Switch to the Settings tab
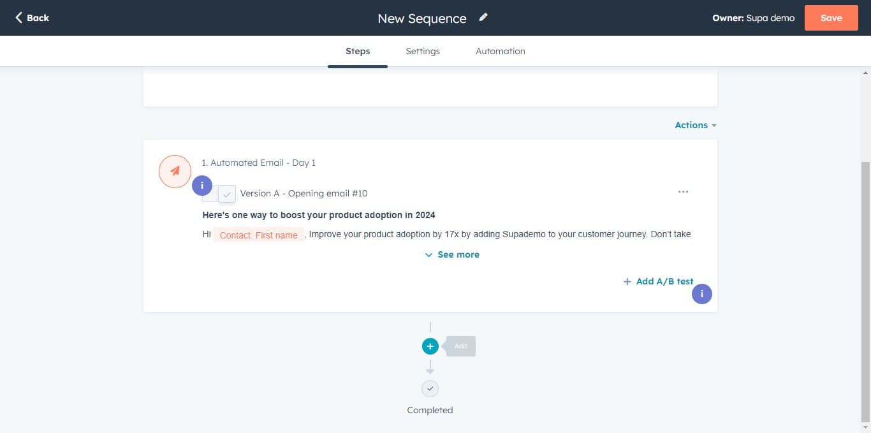Image resolution: width=871 pixels, height=433 pixels. tap(423, 51)
